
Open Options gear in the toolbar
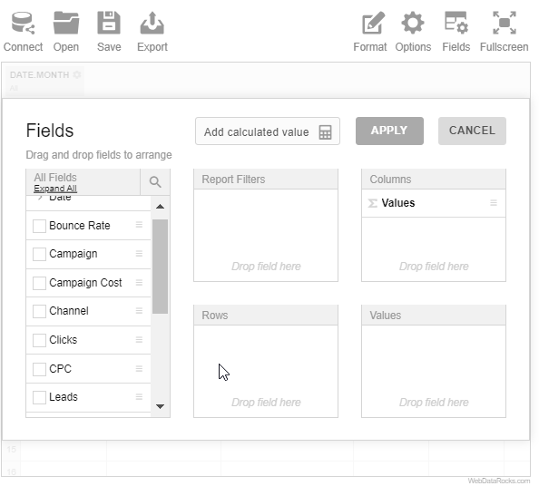click(x=413, y=23)
